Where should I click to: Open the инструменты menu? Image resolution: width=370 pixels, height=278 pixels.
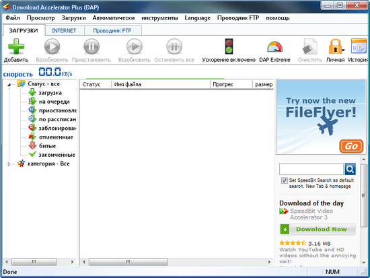pos(159,18)
